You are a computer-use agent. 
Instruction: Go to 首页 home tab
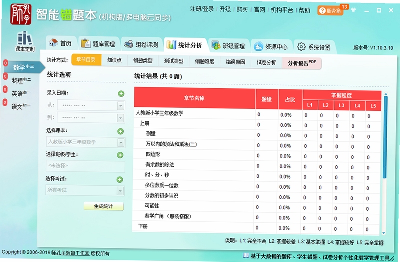(61, 43)
